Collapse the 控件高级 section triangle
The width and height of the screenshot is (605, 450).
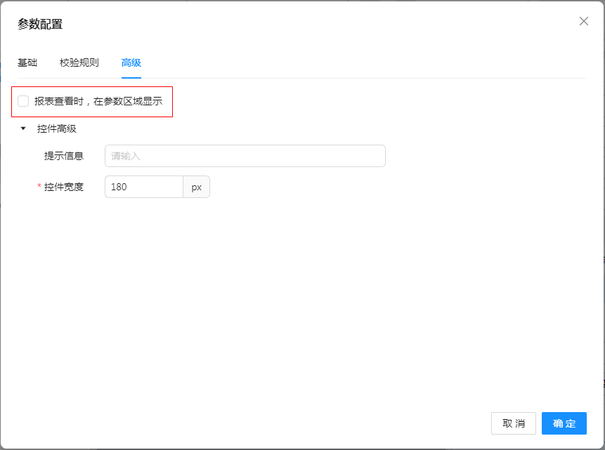[23, 128]
